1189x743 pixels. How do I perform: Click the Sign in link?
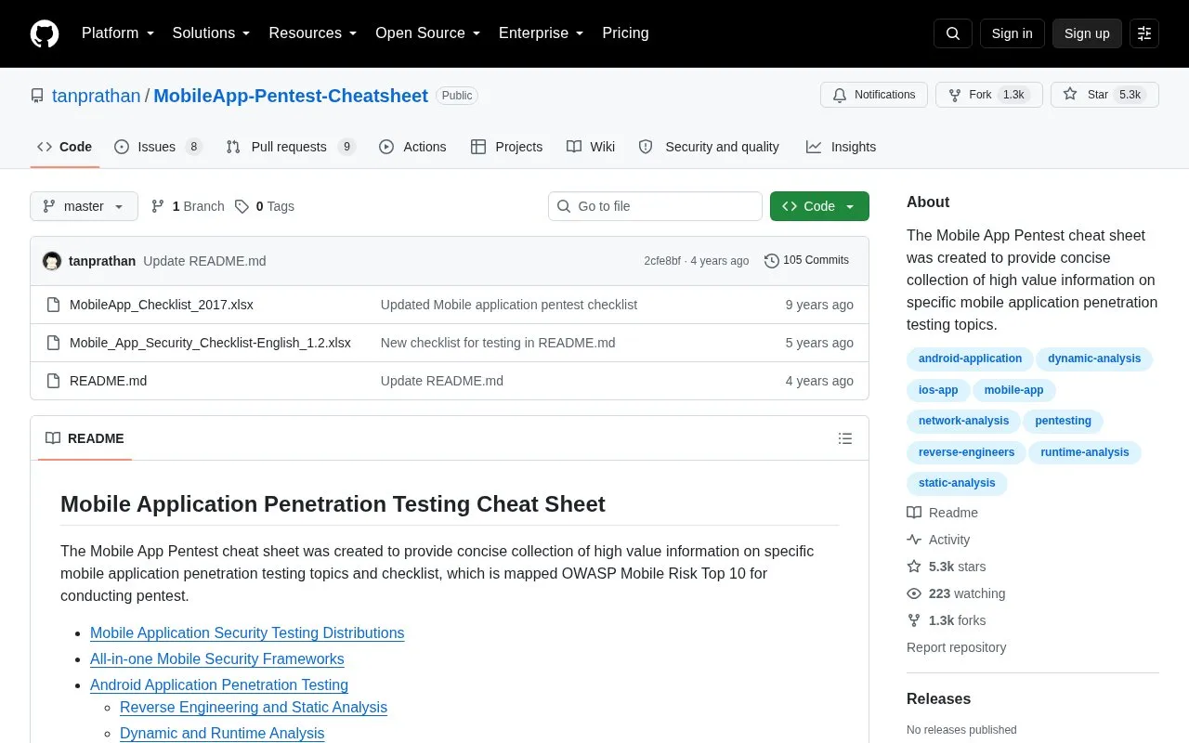[x=1012, y=33]
